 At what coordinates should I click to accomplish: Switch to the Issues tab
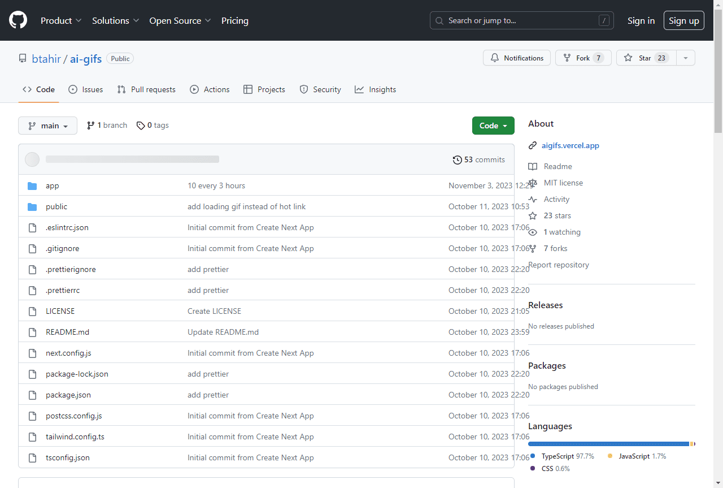(86, 89)
